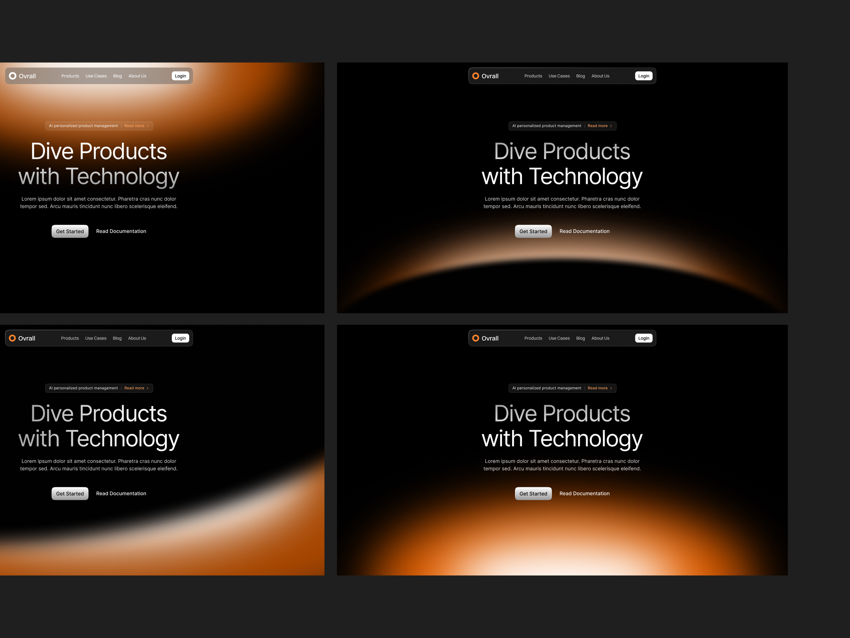Image resolution: width=850 pixels, height=638 pixels.
Task: Click the Login button in the top-left mockup
Action: (x=180, y=76)
